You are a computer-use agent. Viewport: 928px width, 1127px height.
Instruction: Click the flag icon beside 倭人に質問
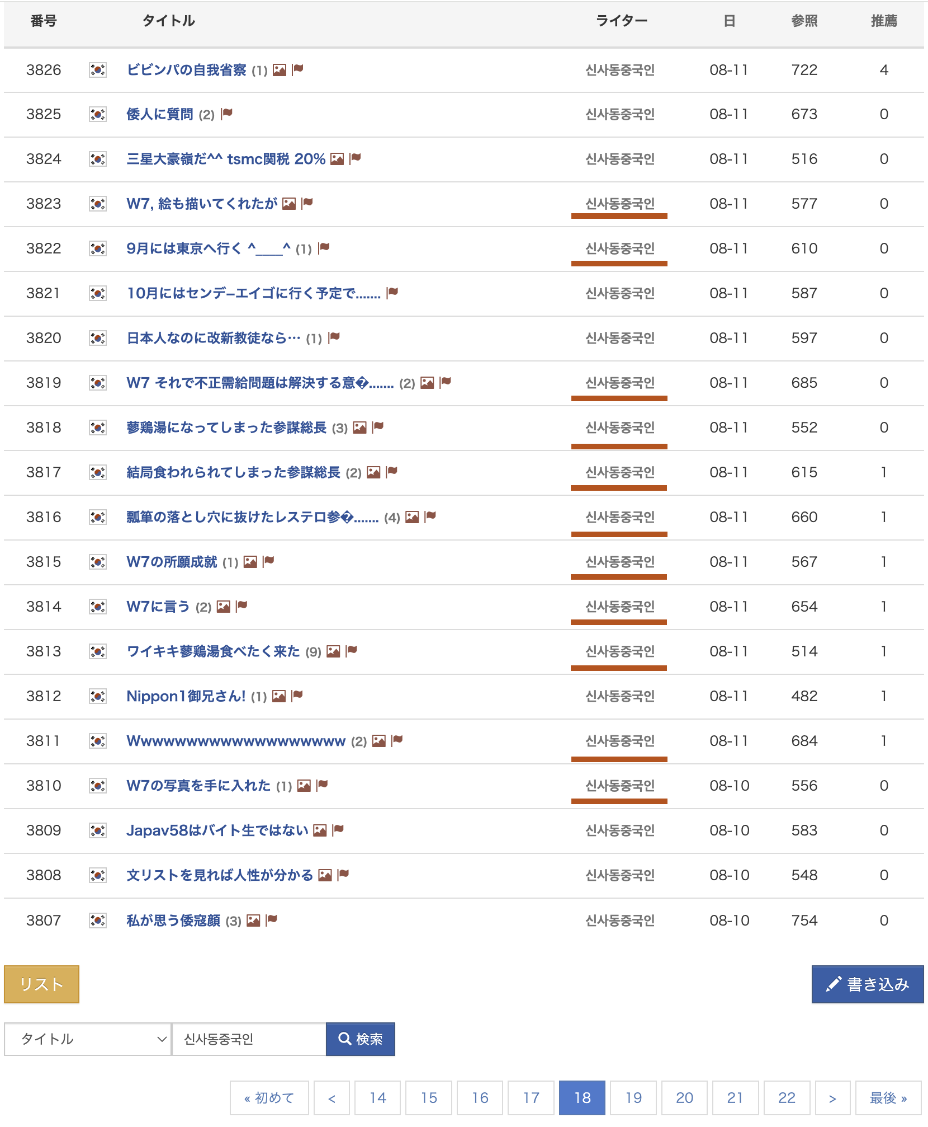pyautogui.click(x=227, y=114)
